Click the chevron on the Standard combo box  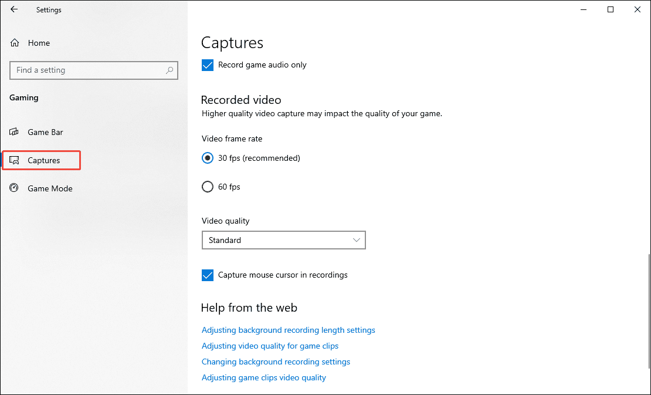point(356,240)
